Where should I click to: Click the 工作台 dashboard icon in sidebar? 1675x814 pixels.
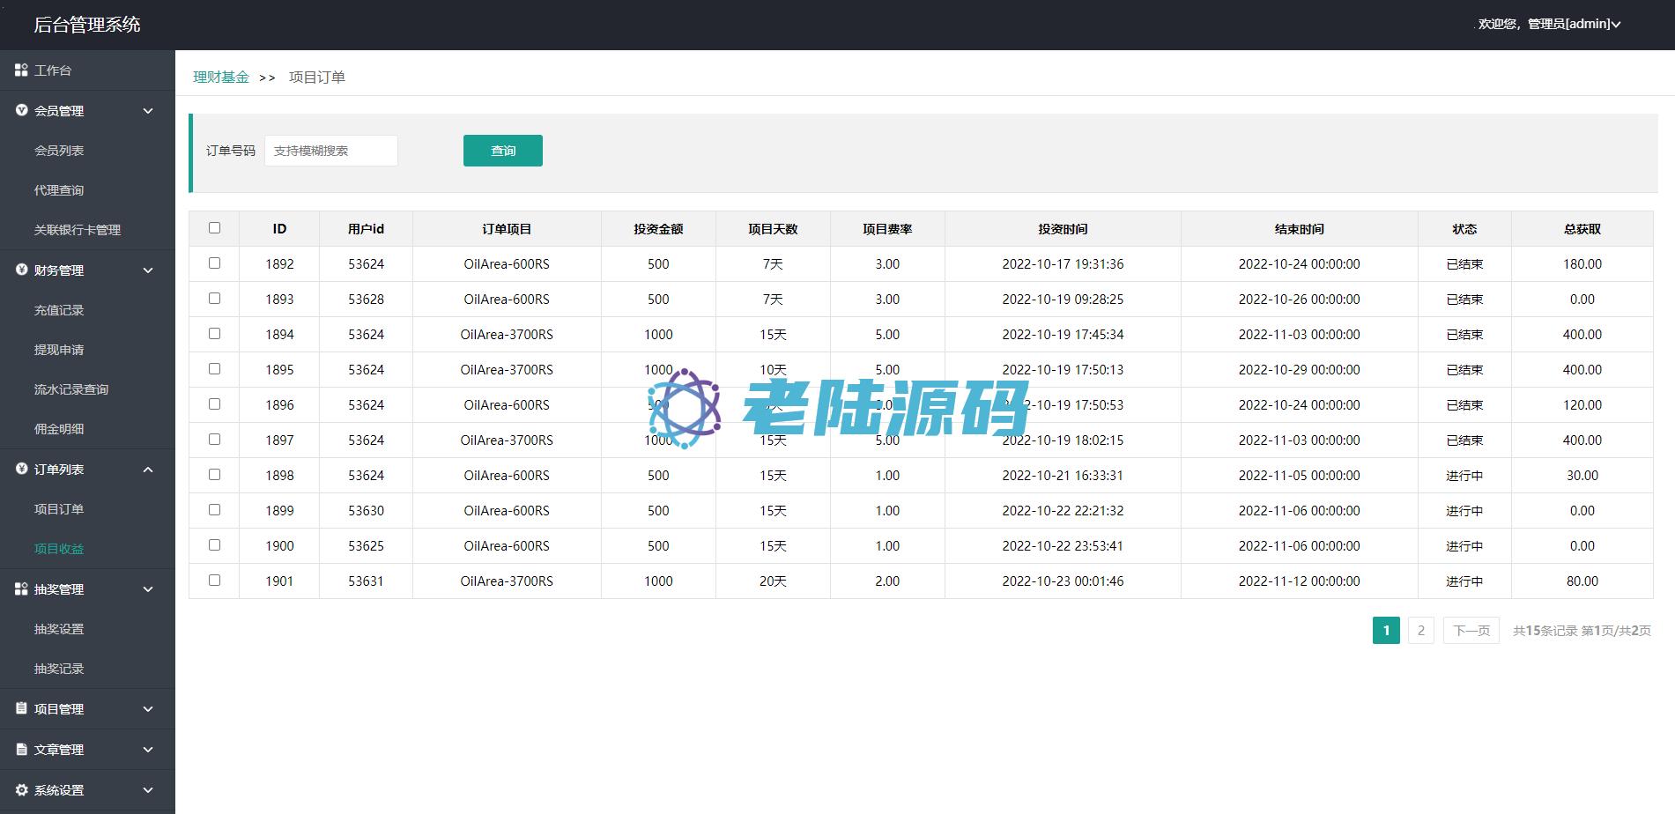tap(21, 70)
